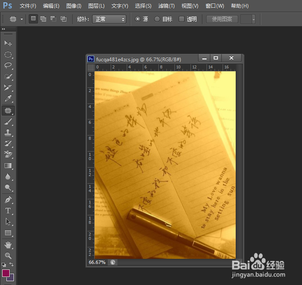This screenshot has height=285, width=302.
Task: Select the Blur tool
Action: 8,176
